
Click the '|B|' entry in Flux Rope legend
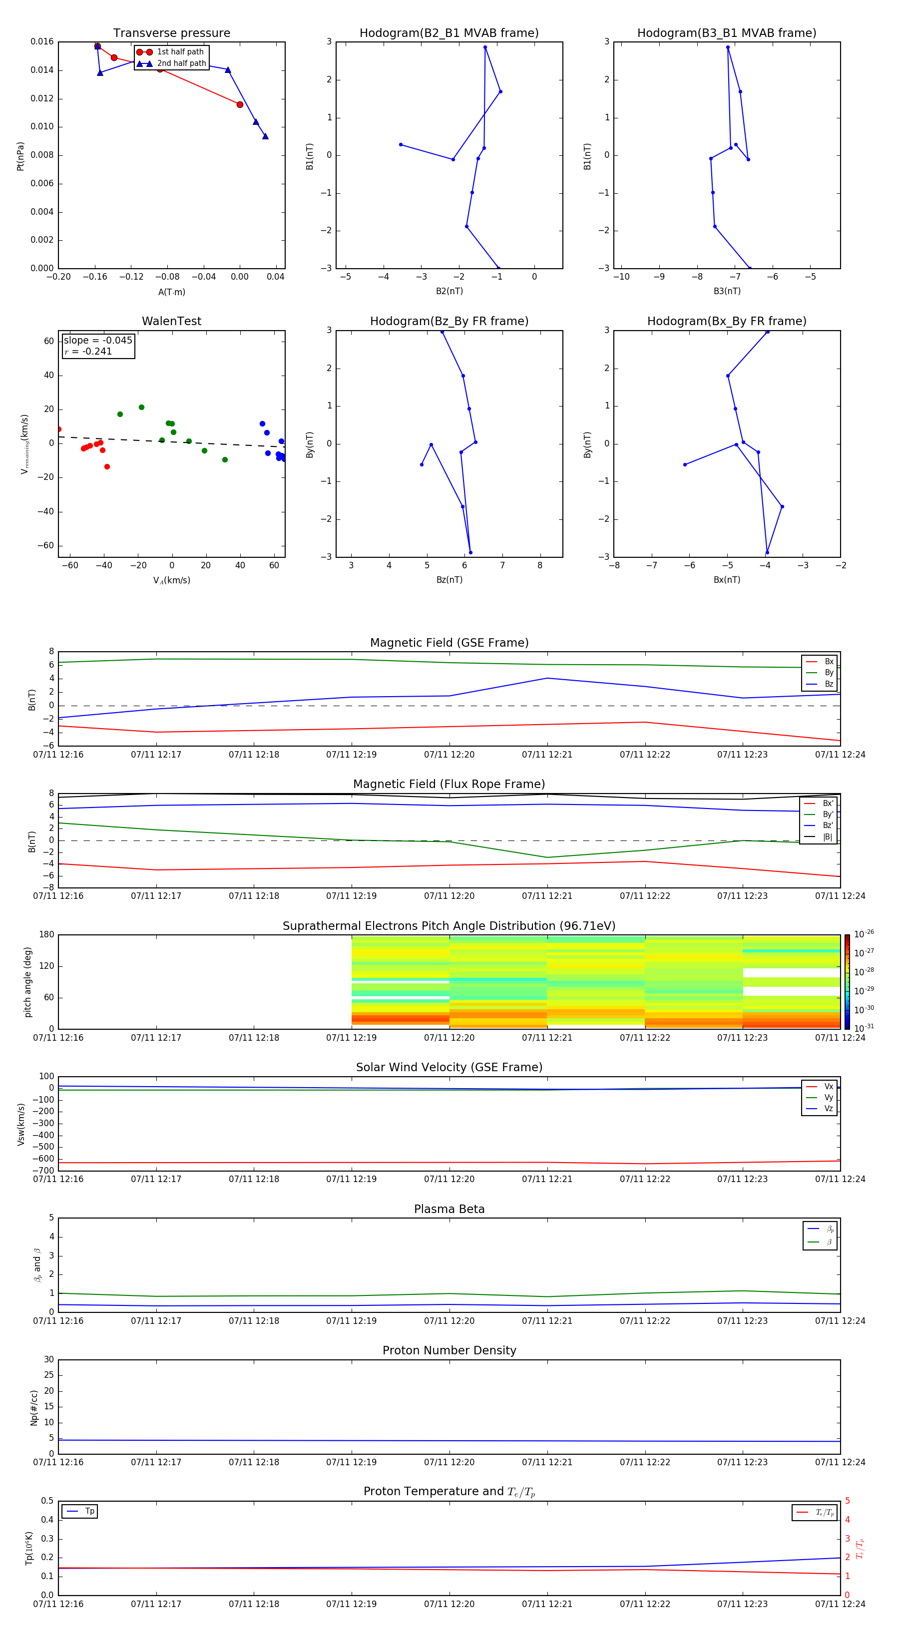pos(819,837)
